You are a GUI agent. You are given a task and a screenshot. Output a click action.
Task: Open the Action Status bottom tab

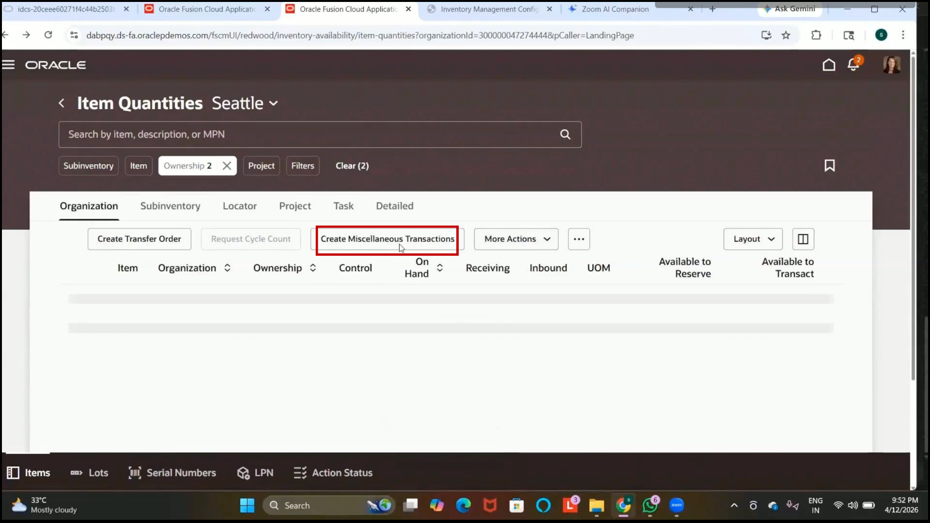[x=333, y=473]
